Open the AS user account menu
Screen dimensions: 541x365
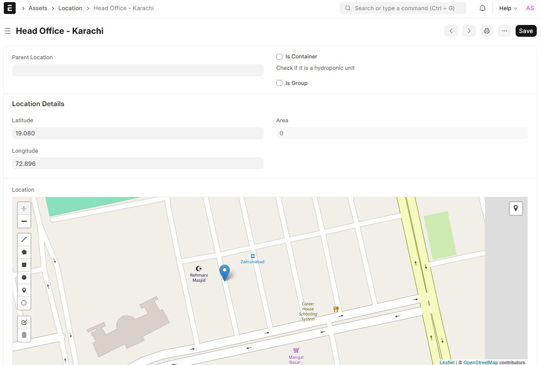click(x=530, y=8)
